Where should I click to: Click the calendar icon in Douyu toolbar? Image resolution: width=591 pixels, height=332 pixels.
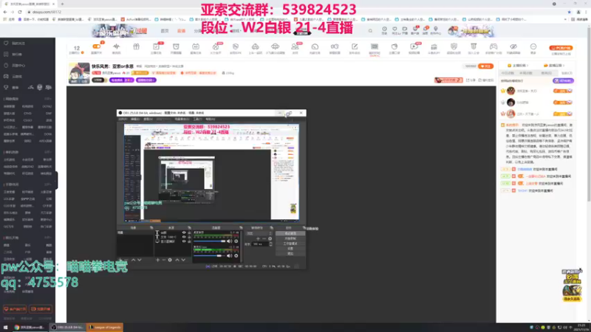coord(196,46)
